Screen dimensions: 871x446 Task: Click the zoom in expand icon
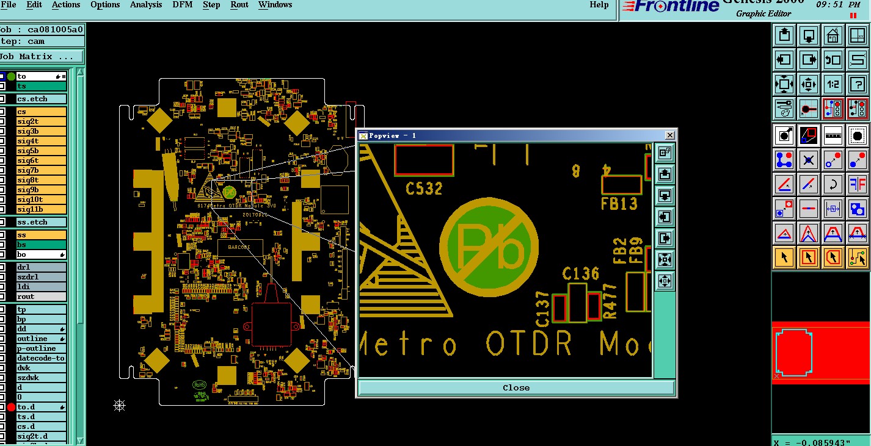(784, 84)
